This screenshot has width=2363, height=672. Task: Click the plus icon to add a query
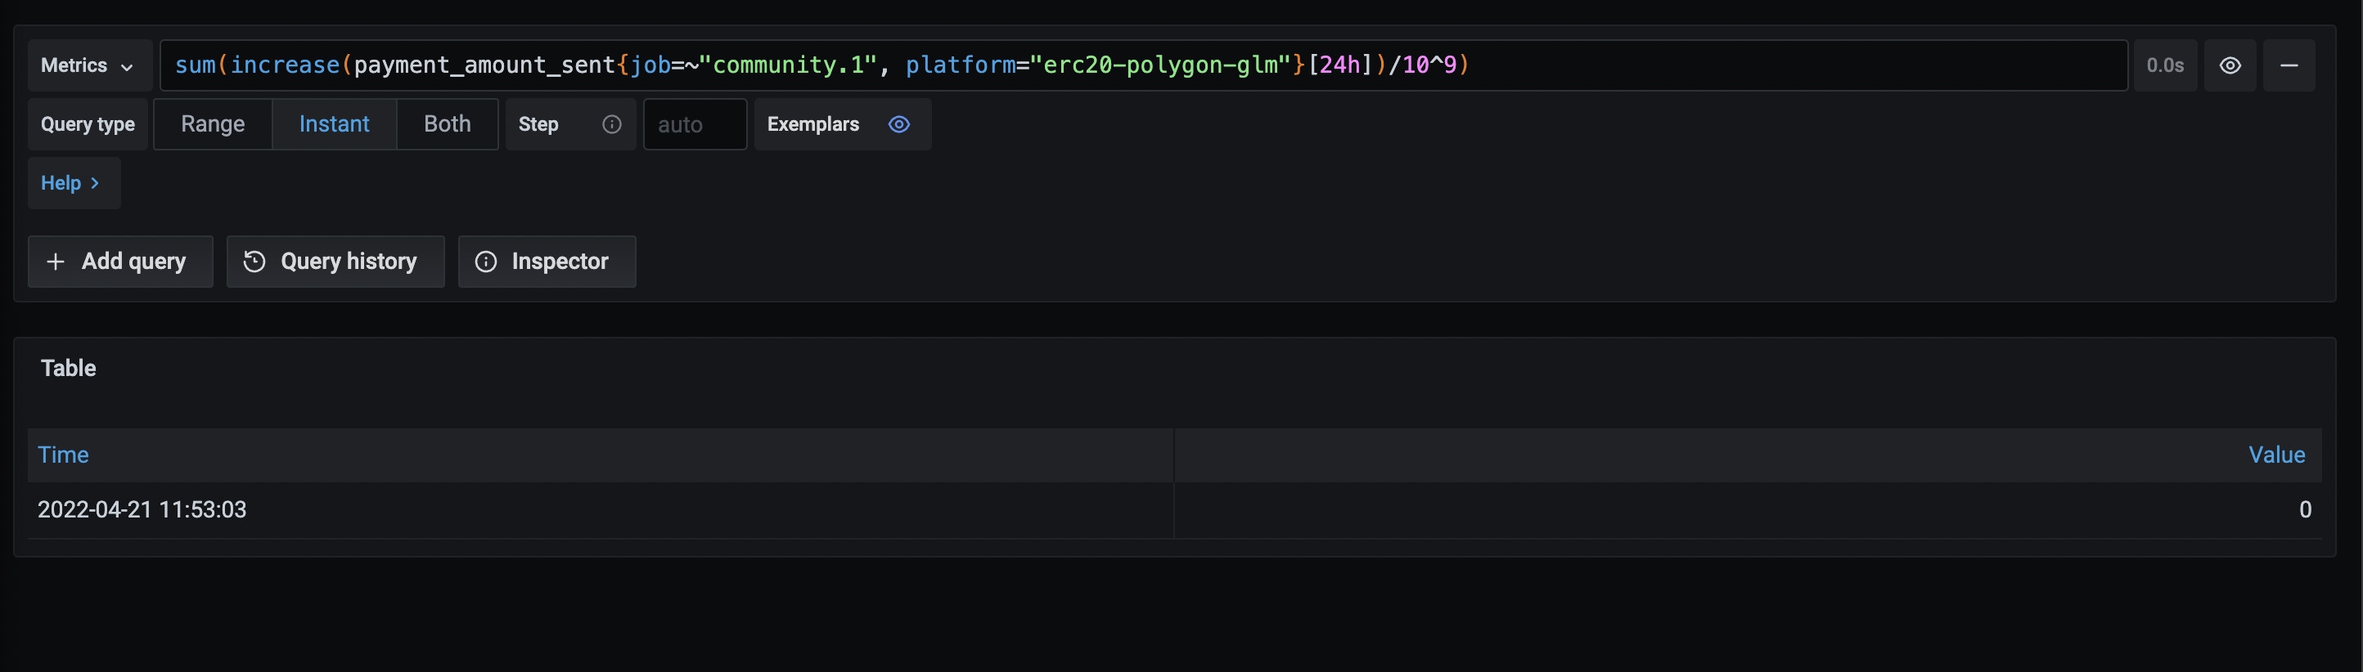point(55,262)
